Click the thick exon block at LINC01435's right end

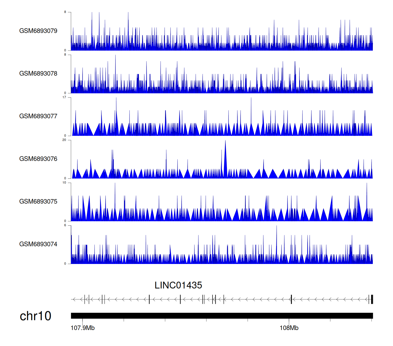(x=372, y=299)
